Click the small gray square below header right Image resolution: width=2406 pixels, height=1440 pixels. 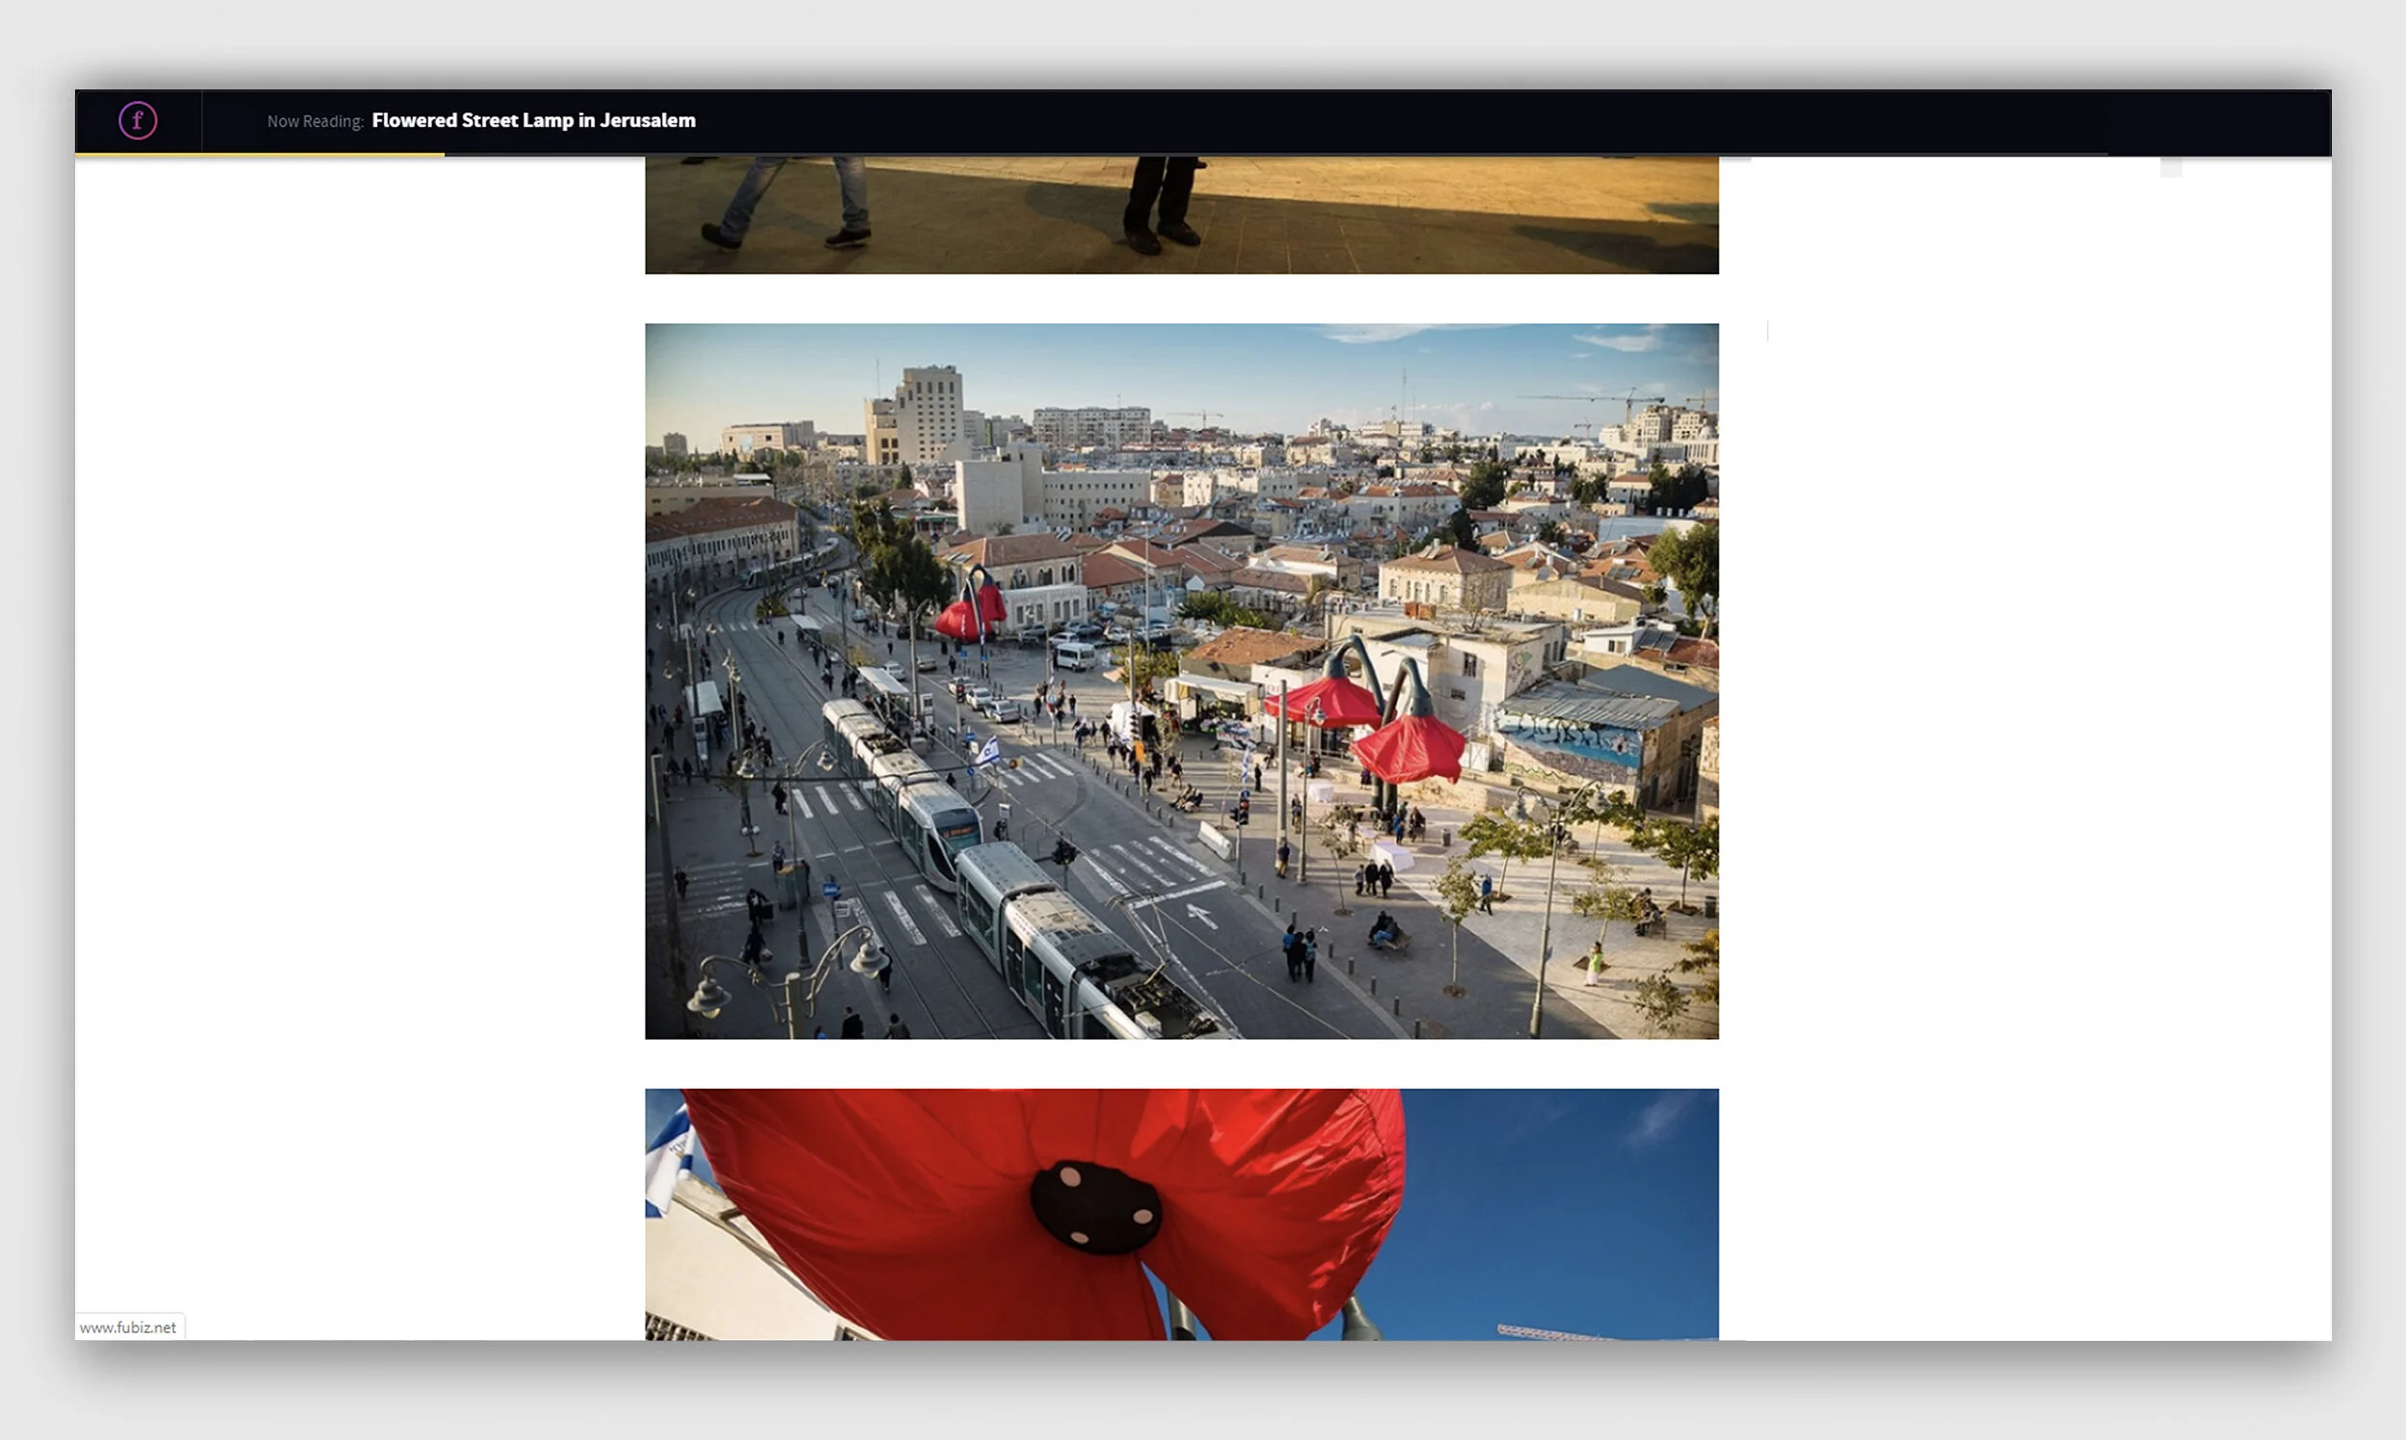(x=2170, y=167)
